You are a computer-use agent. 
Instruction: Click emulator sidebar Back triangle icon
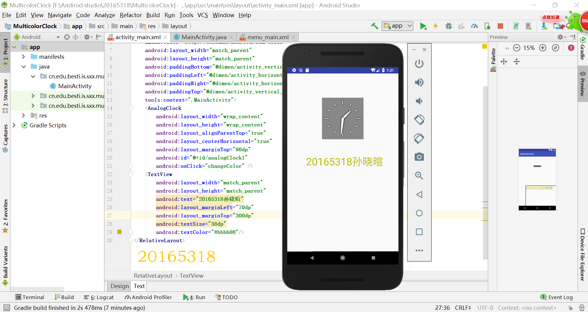coord(419,194)
